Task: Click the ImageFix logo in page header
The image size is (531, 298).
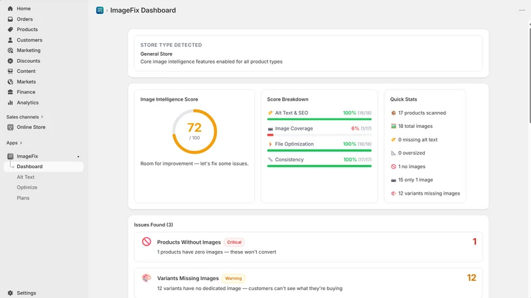Action: [100, 10]
